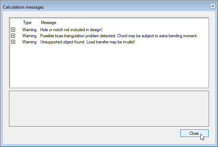
Task: Expand the Hole or notch warning
Action: pyautogui.click(x=13, y=30)
